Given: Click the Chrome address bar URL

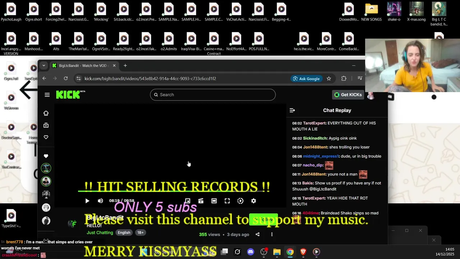Looking at the screenshot, I should pos(150,78).
